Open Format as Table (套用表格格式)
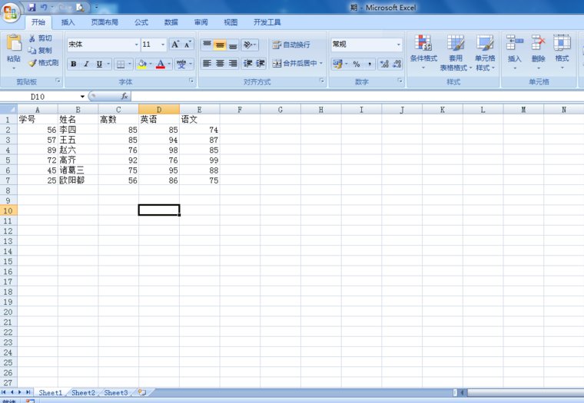 (456, 52)
